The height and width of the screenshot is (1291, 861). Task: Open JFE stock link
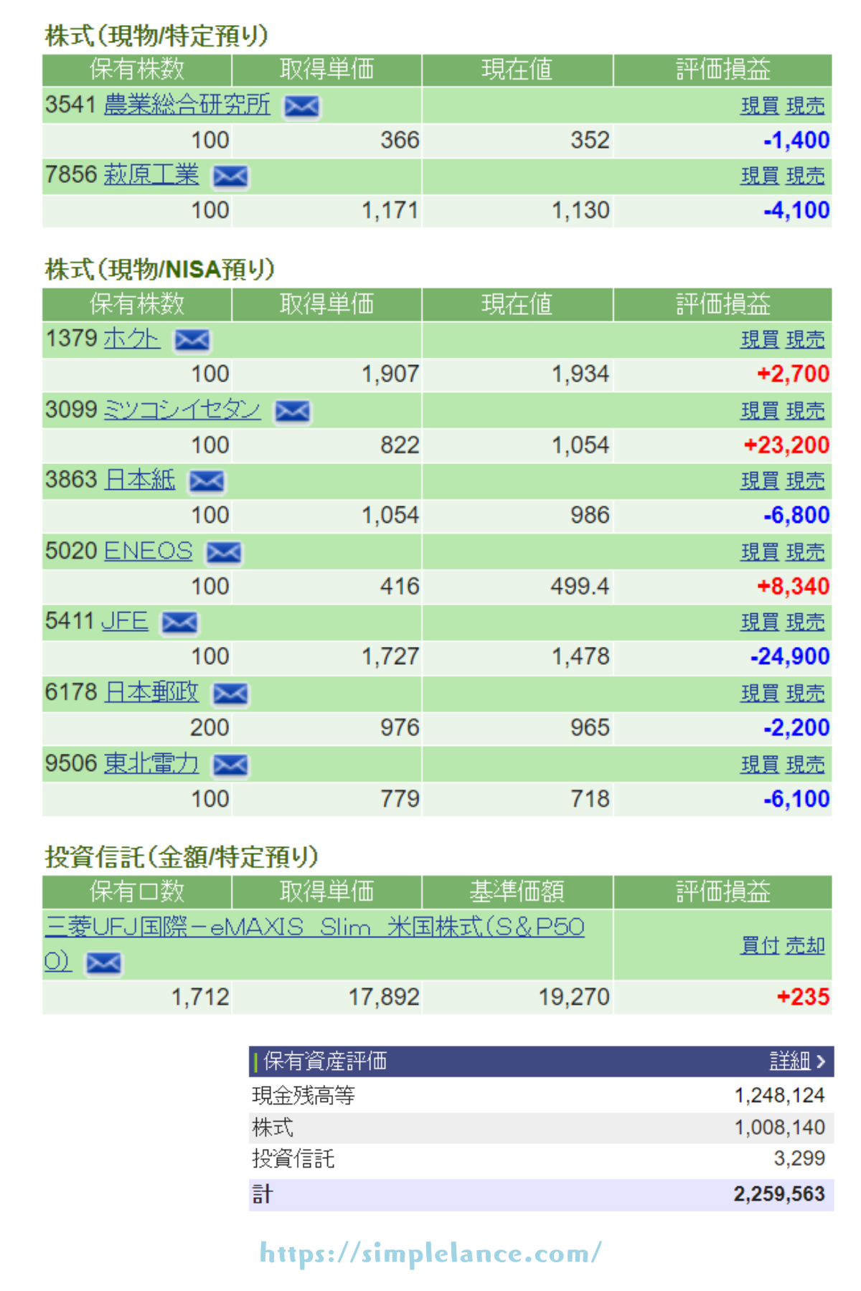pyautogui.click(x=125, y=621)
